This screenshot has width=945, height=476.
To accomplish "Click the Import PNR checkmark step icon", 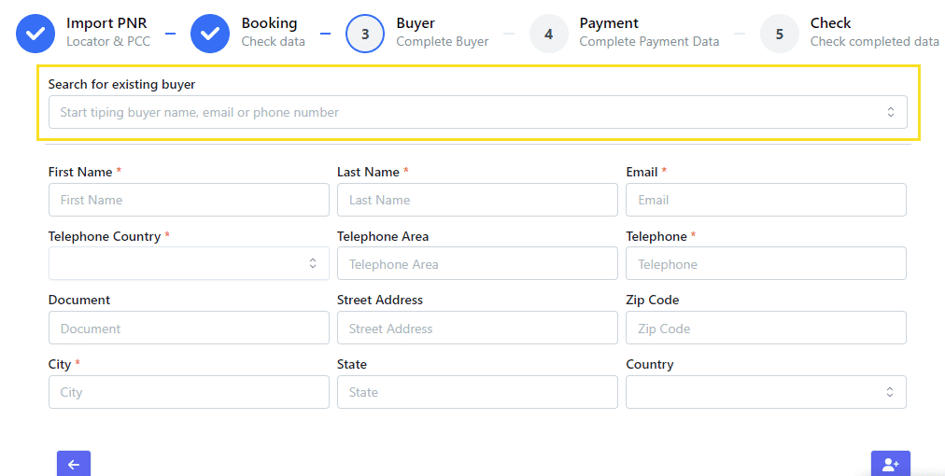I will click(x=35, y=34).
